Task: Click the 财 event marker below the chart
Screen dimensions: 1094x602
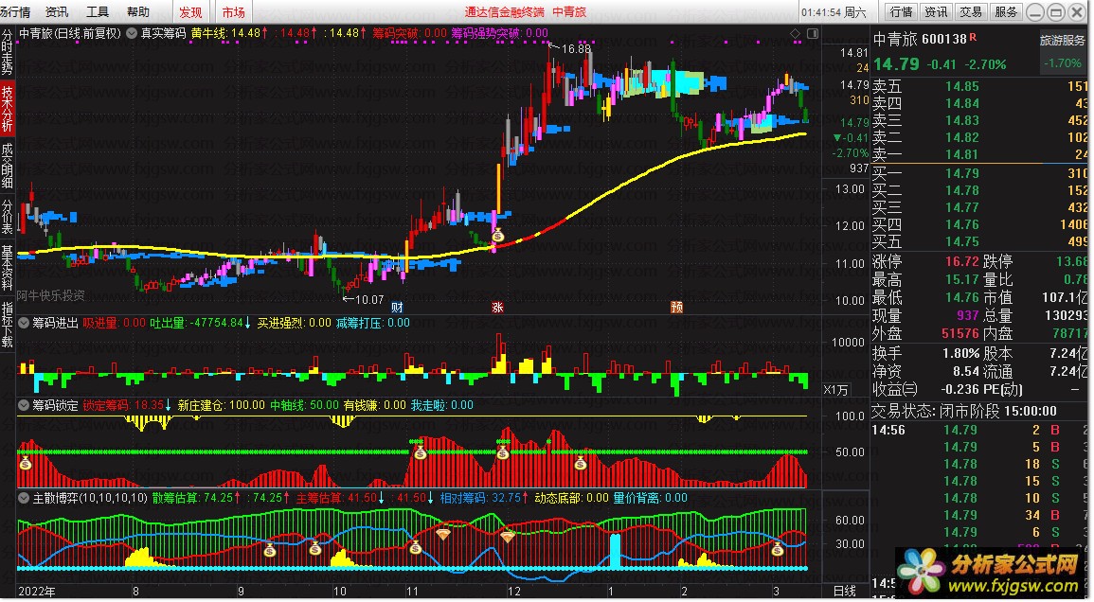Action: (397, 307)
